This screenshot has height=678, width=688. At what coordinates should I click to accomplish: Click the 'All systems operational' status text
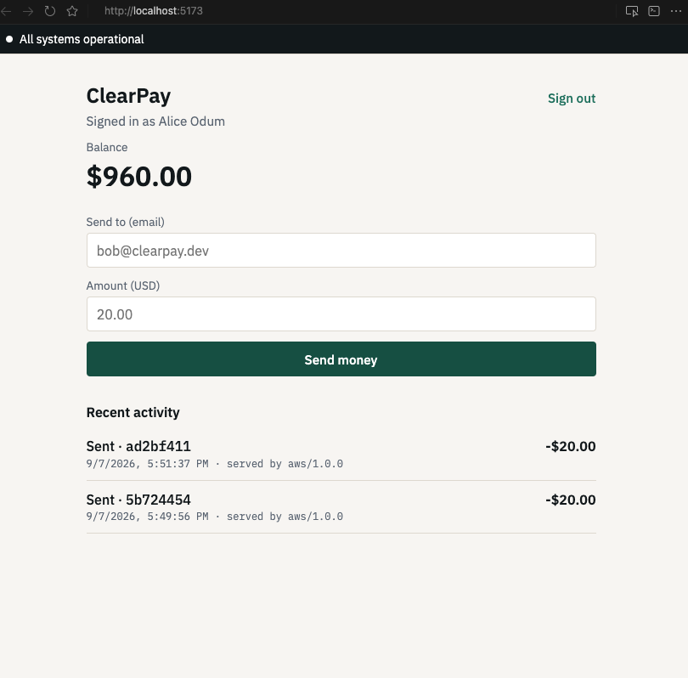click(82, 39)
